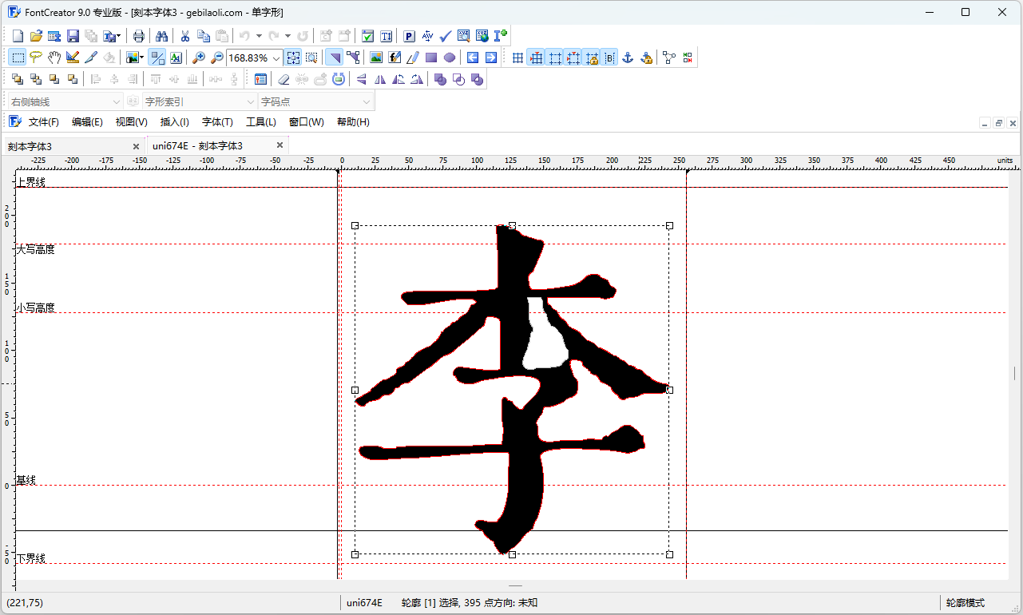Open the 工具(L) menu
The image size is (1023, 615).
[x=261, y=122]
